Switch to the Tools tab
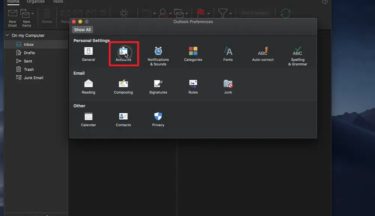Screen dimensions: 375x216 point(58,1)
